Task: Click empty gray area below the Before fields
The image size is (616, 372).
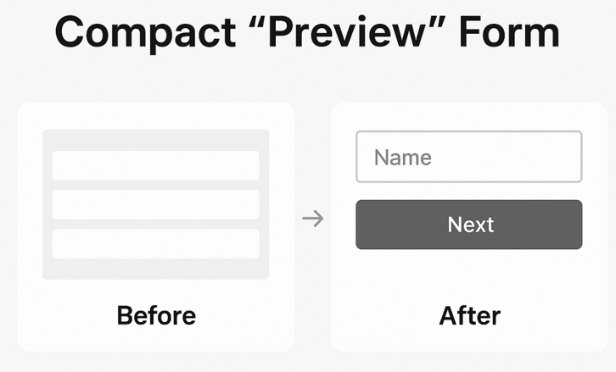Action: (155, 269)
